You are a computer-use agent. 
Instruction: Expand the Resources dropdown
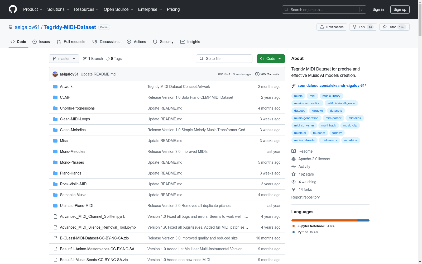pos(87,10)
